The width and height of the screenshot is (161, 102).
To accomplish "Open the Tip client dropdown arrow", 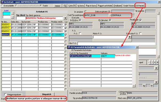I will point(65,18).
